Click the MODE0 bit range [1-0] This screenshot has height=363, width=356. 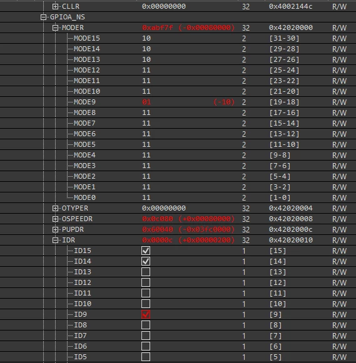pos(280,197)
